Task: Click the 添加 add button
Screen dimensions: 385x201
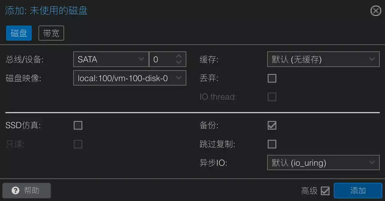Action: (358, 191)
